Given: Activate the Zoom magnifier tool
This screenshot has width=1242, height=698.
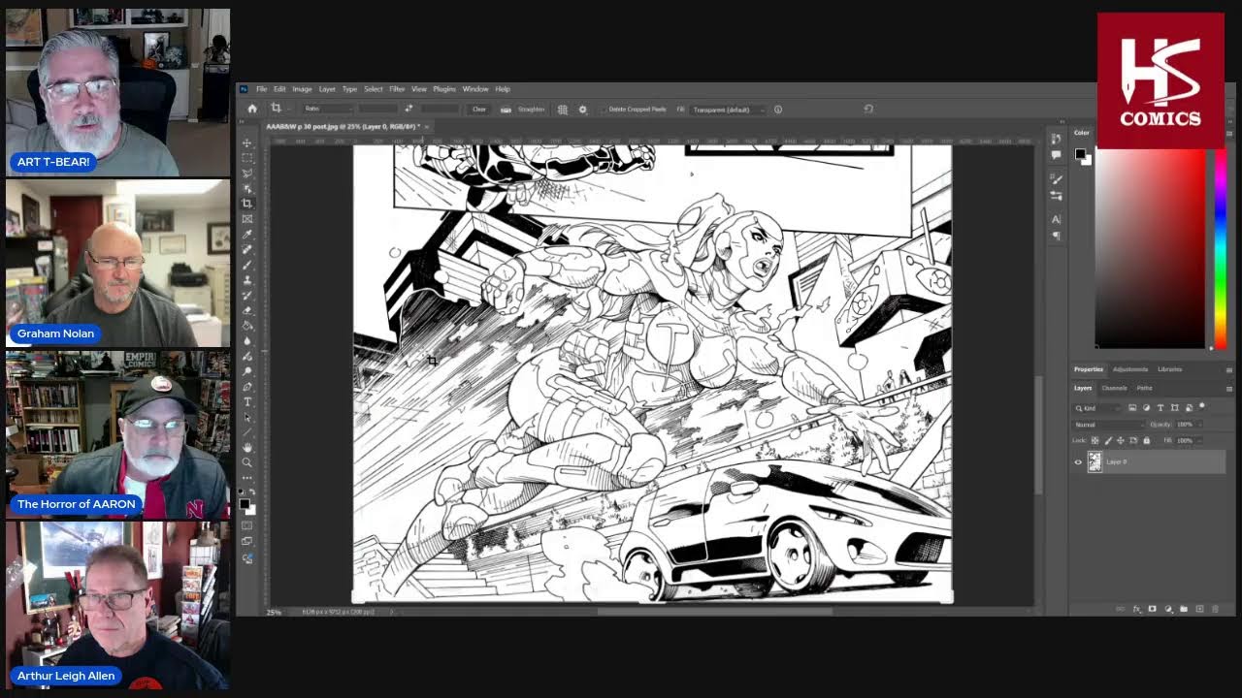Looking at the screenshot, I should [x=247, y=462].
